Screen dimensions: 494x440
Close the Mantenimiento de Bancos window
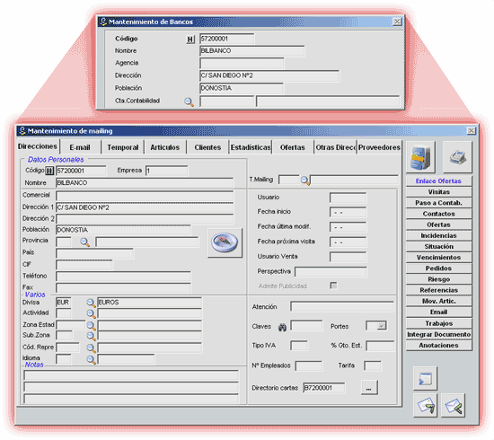[x=397, y=22]
